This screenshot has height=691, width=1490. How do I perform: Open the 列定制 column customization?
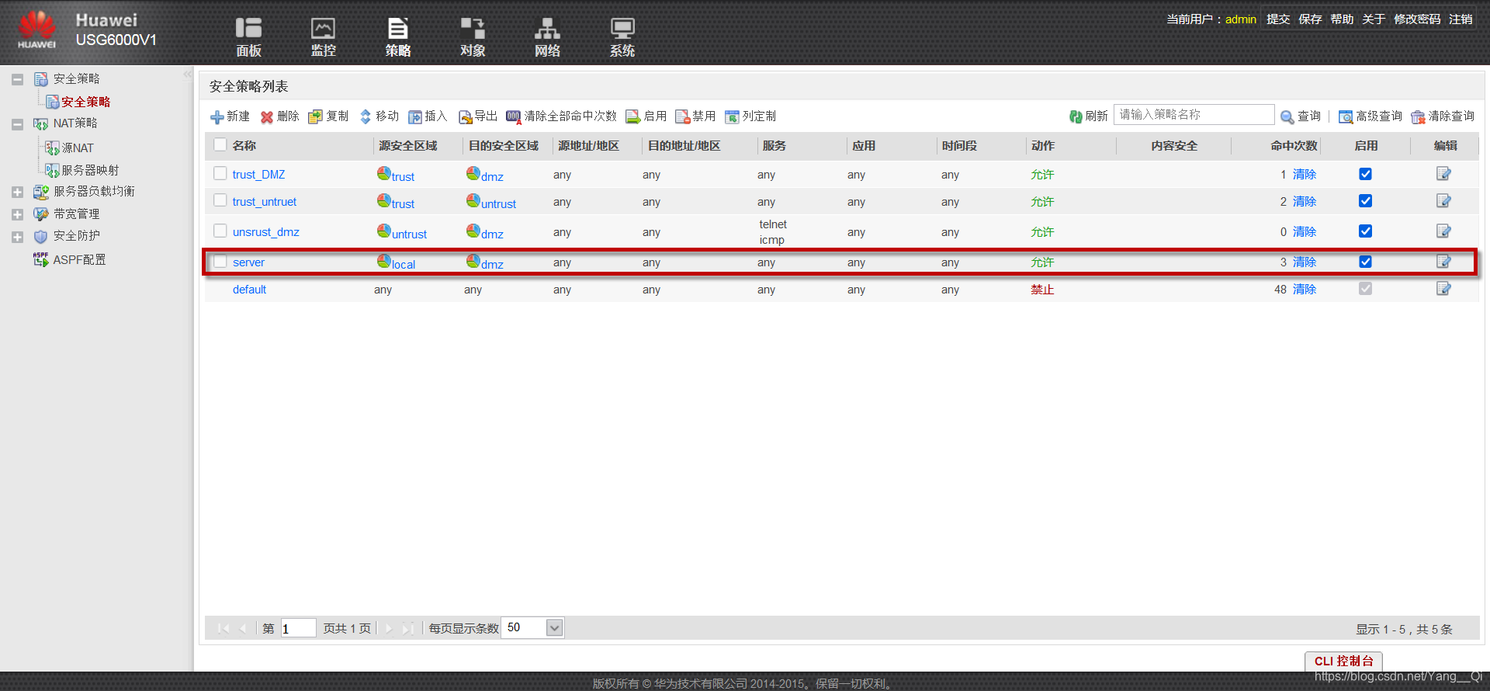click(750, 116)
